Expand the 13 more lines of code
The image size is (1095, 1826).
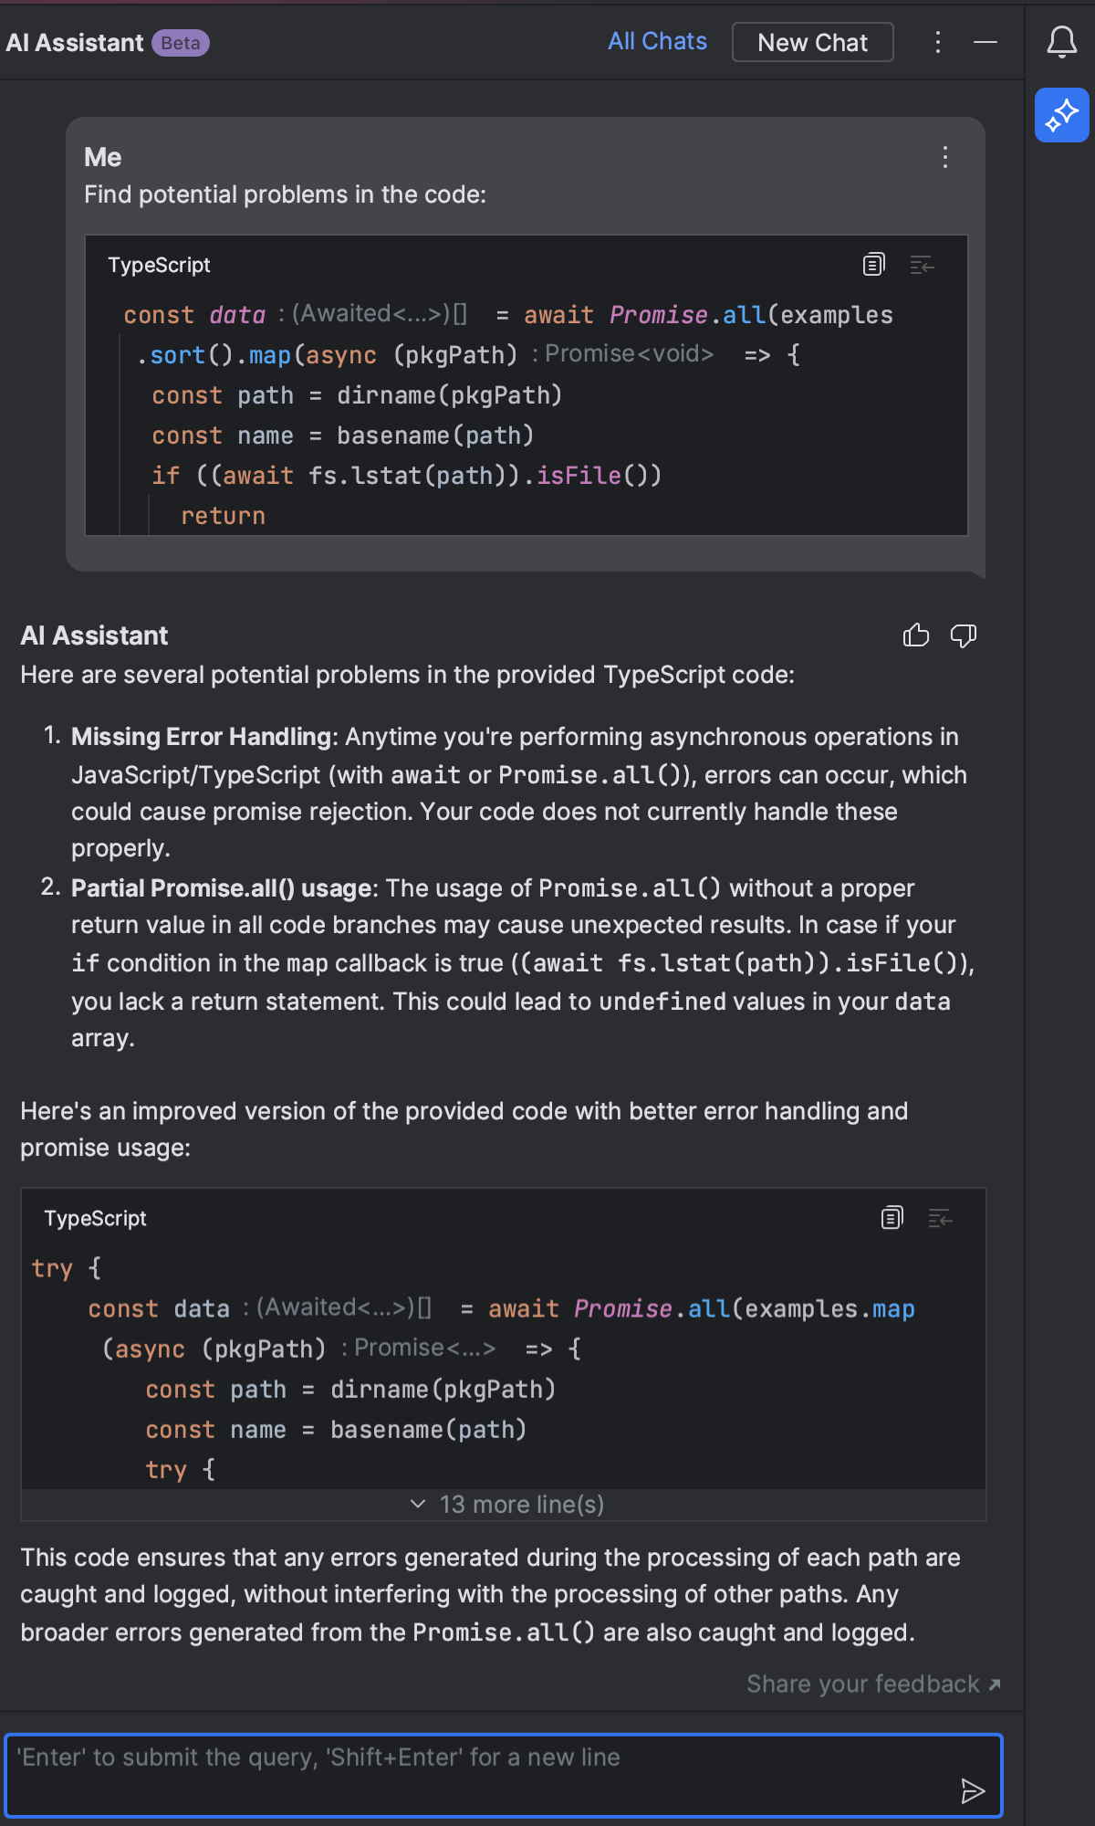[x=507, y=1505]
